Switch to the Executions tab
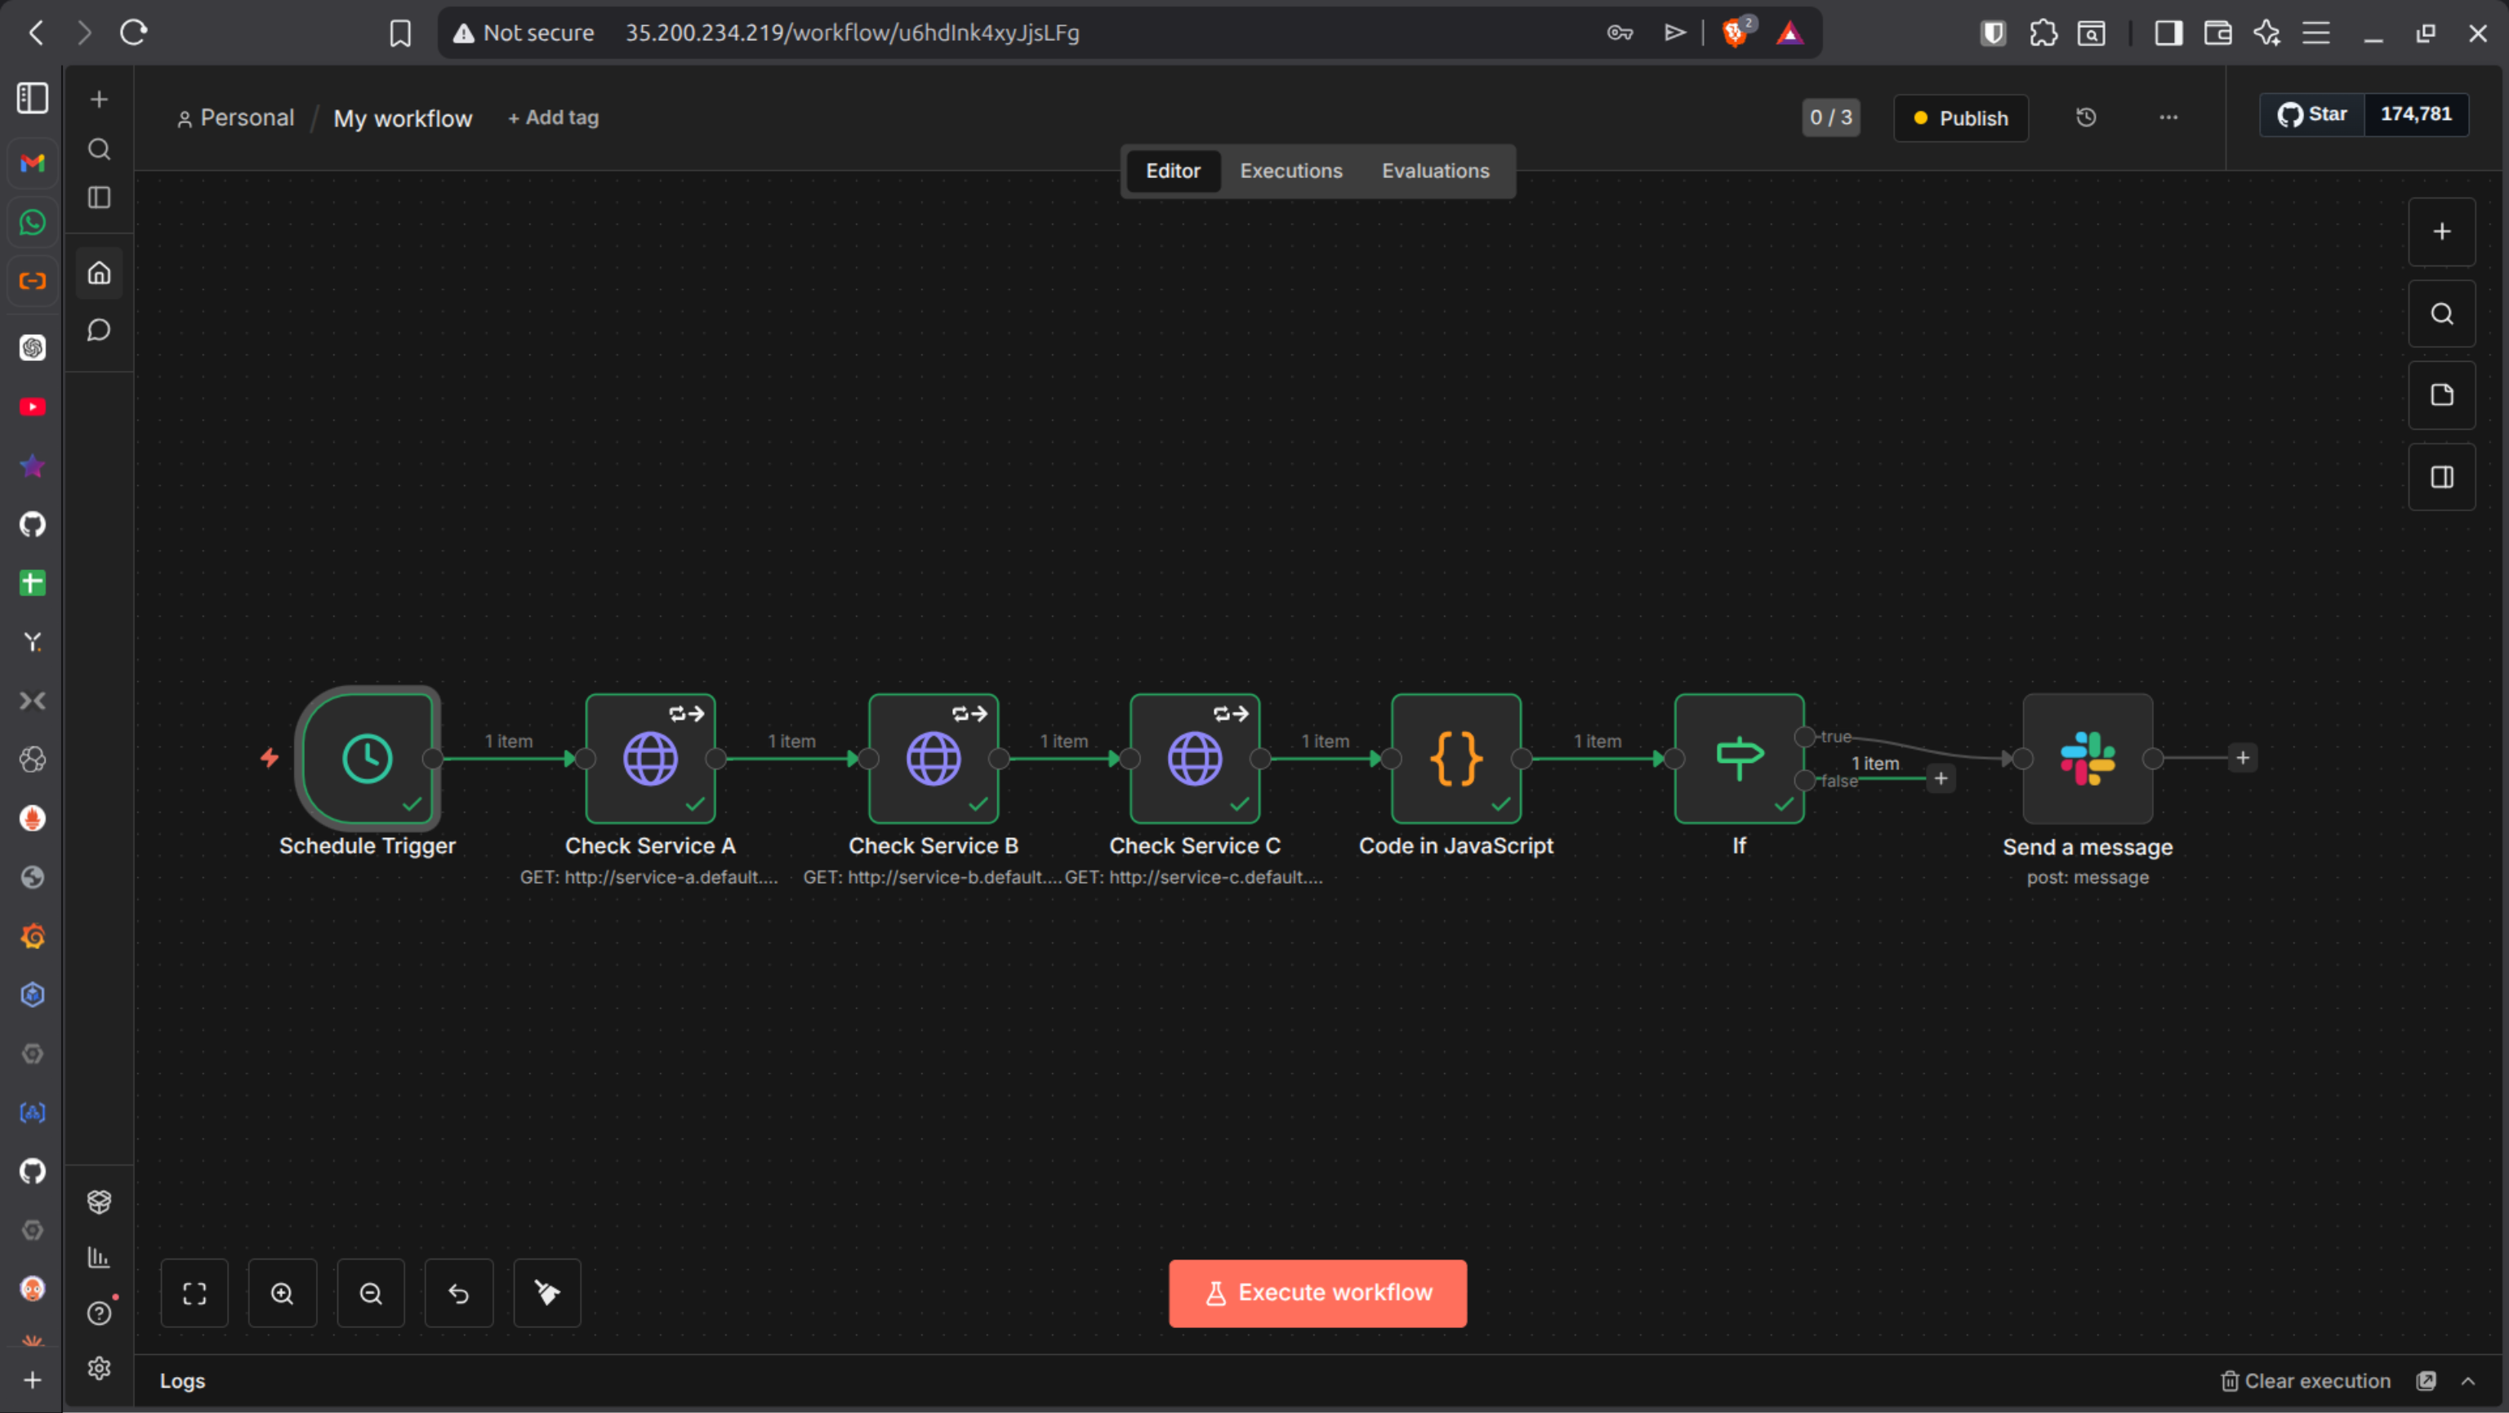This screenshot has width=2509, height=1413. 1290,172
